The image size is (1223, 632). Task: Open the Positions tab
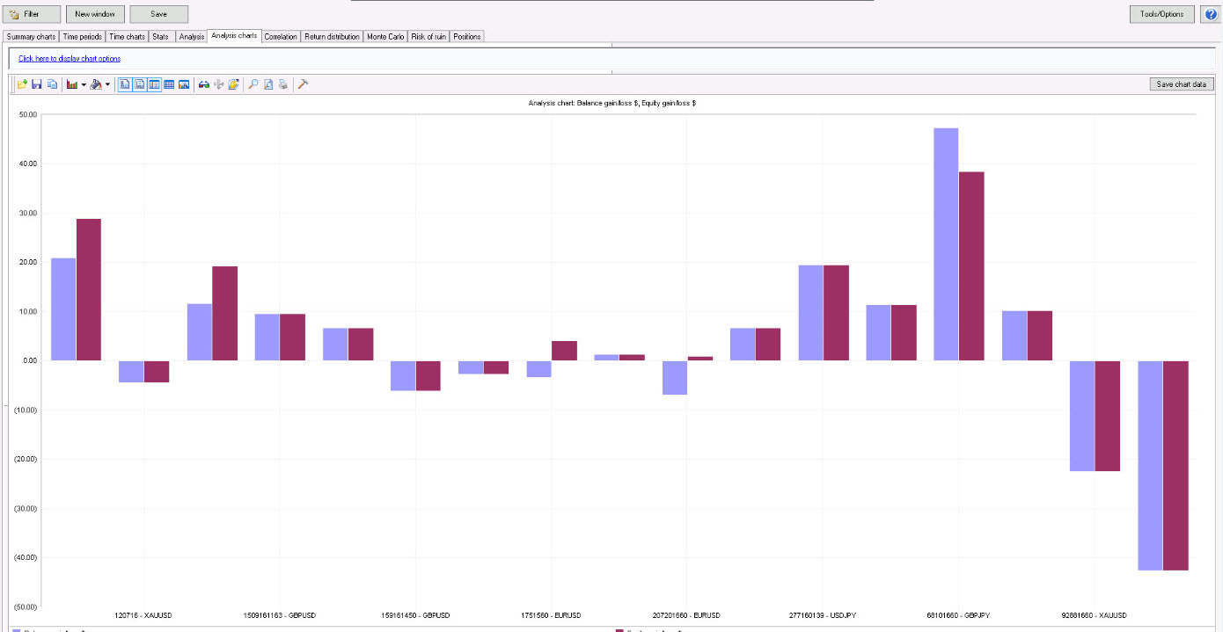pos(467,36)
